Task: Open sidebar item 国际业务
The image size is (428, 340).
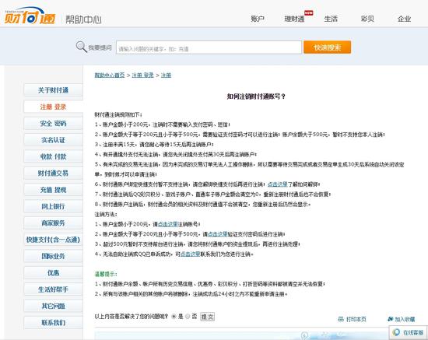Action: (53, 256)
